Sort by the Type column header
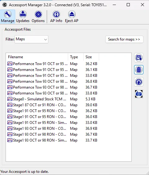This screenshot has height=175, width=149. coord(76,57)
